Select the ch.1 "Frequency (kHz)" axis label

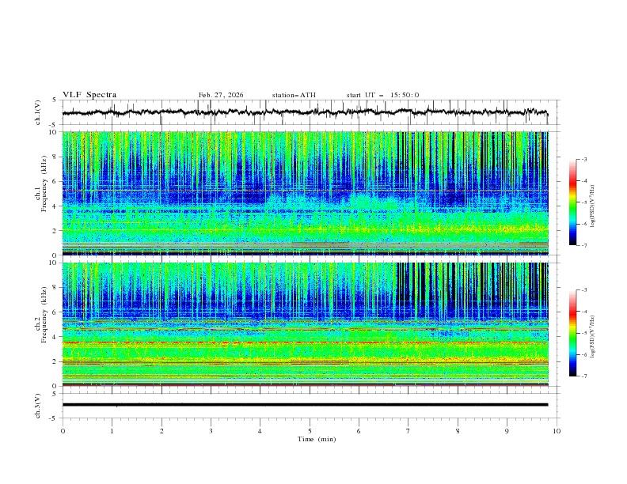[44, 182]
